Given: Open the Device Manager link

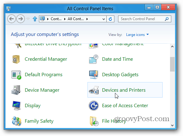Looking at the screenshot, I should [x=42, y=90].
